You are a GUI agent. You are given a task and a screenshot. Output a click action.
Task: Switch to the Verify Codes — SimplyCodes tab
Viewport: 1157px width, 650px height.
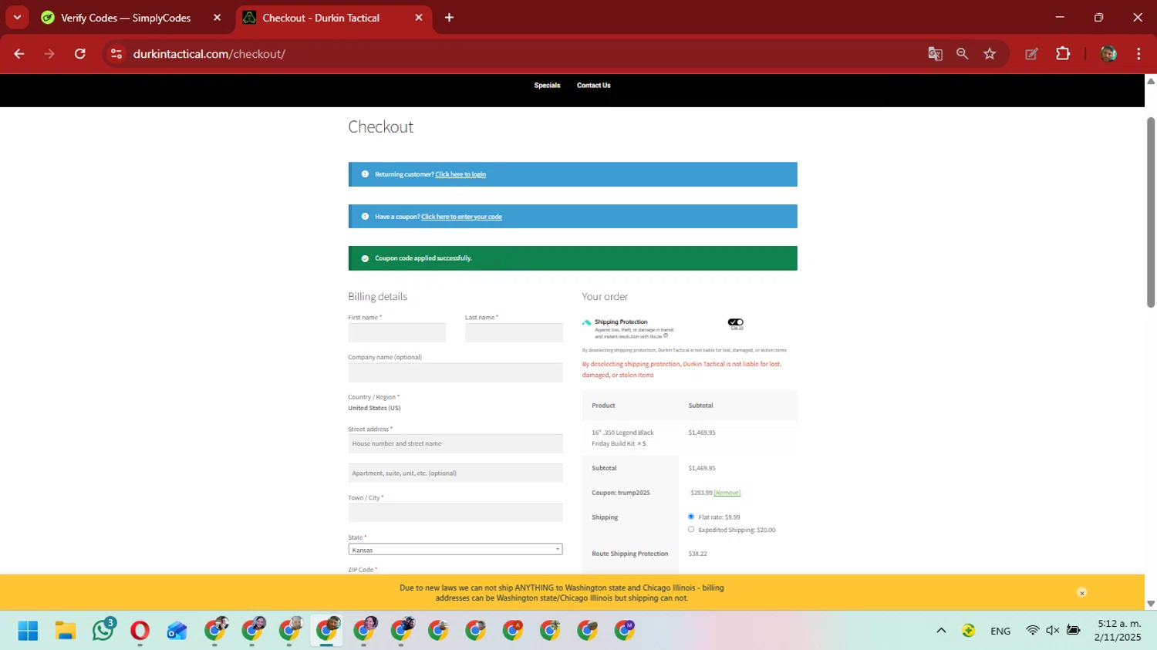click(126, 18)
